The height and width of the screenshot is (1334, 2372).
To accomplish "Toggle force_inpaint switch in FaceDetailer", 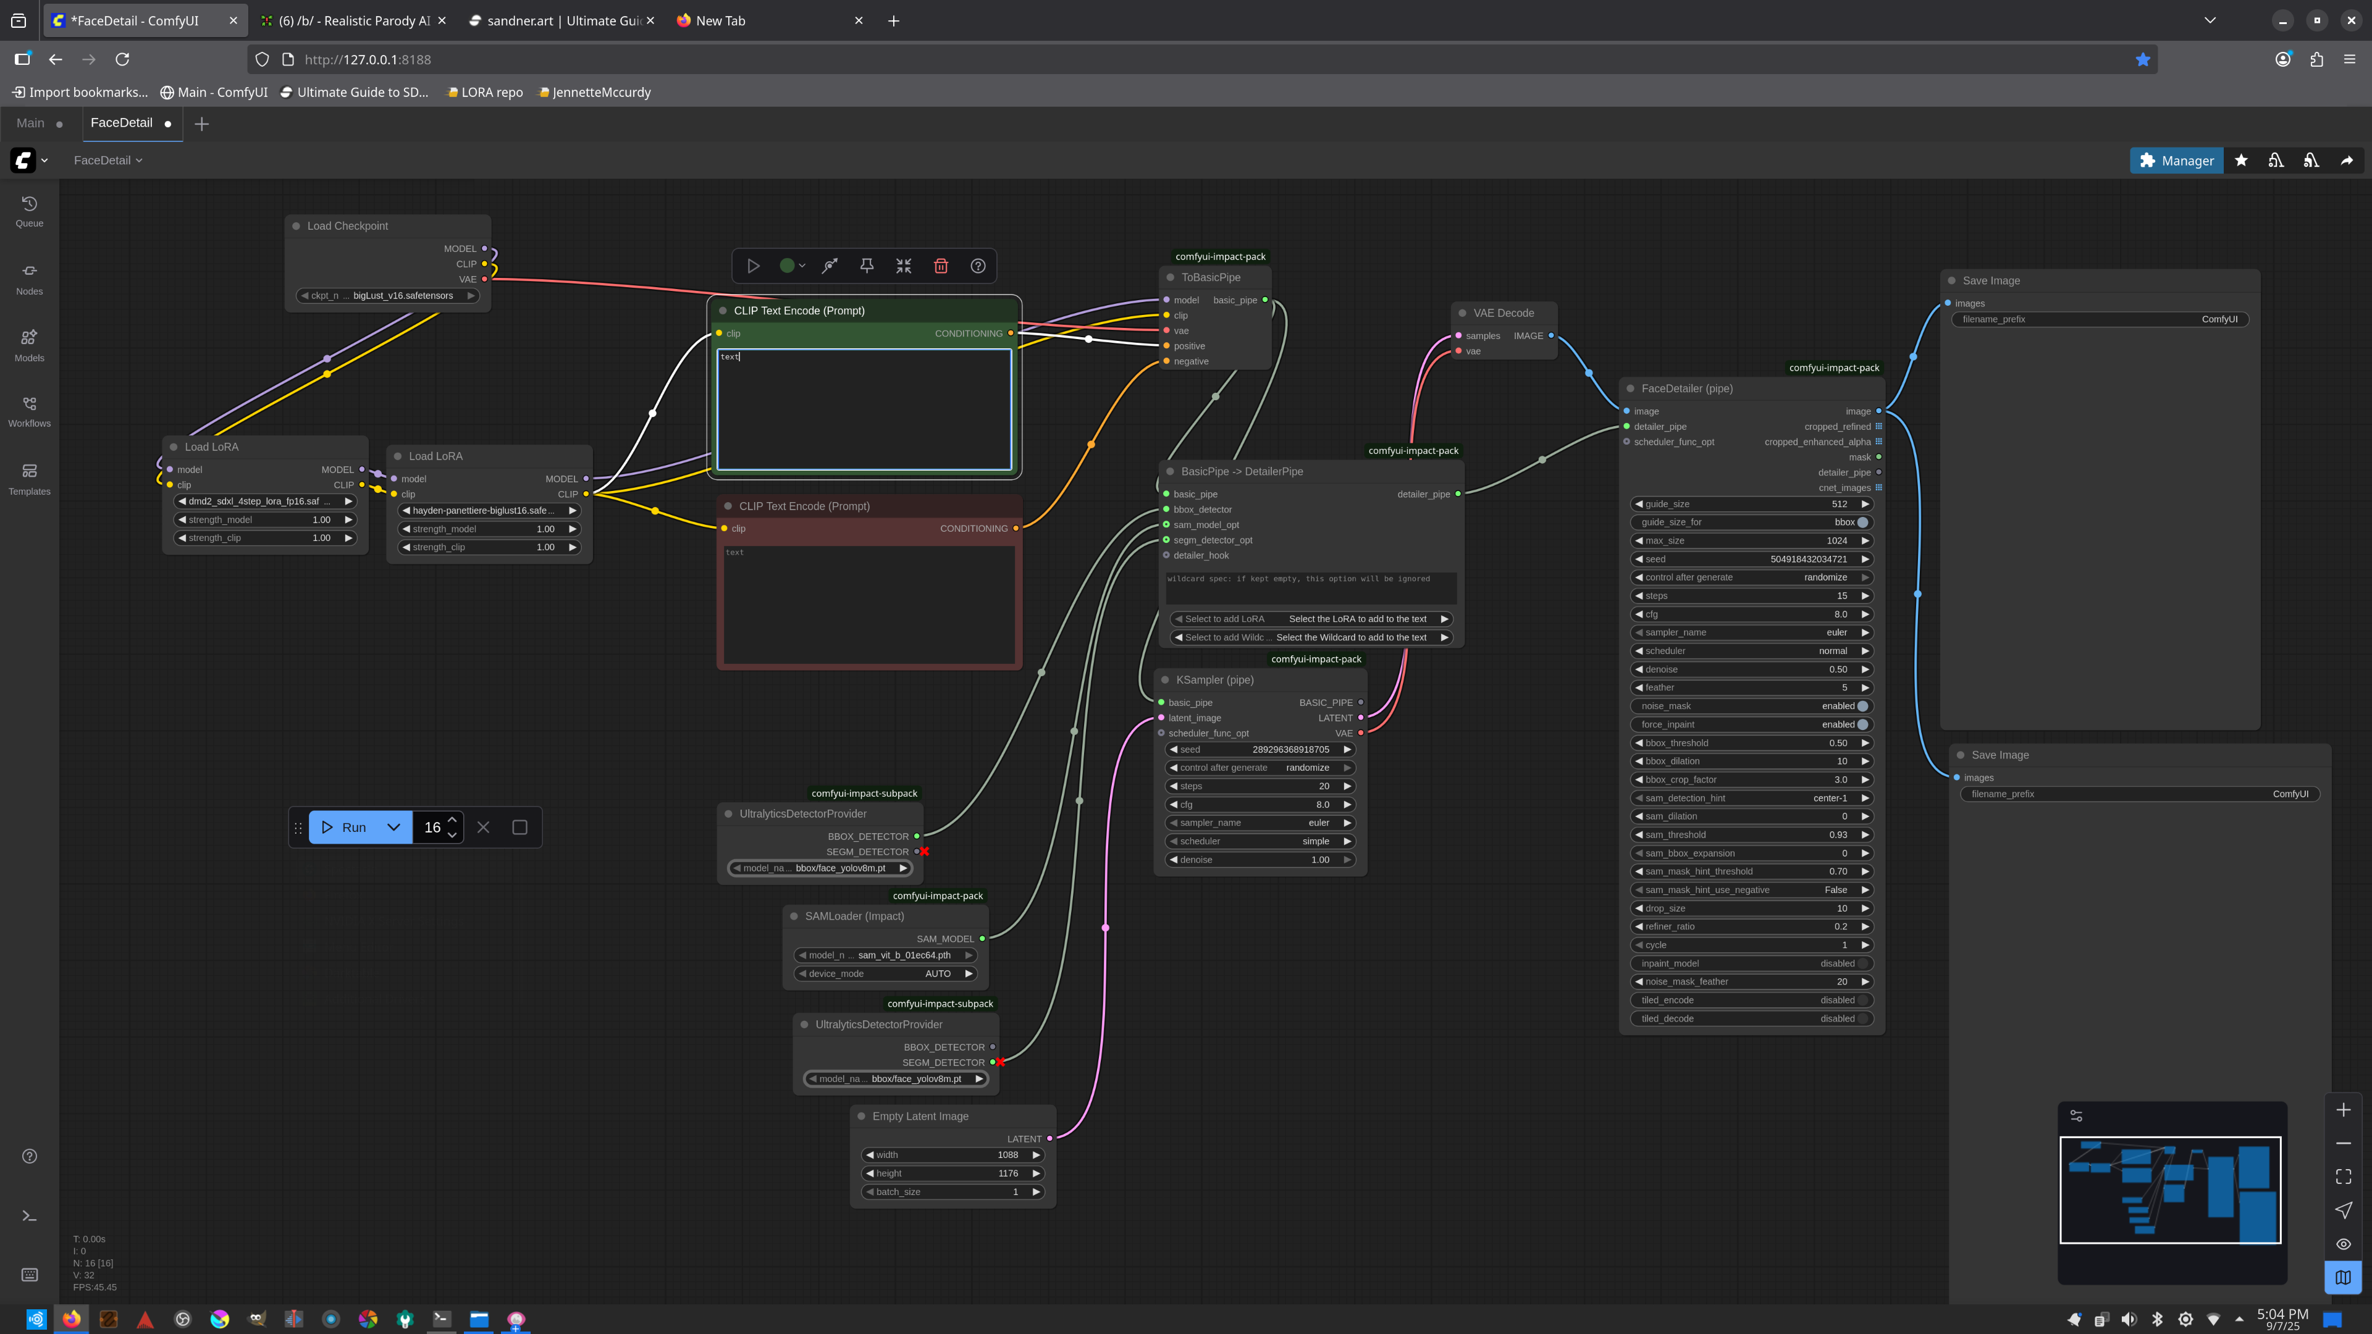I will [x=1863, y=724].
